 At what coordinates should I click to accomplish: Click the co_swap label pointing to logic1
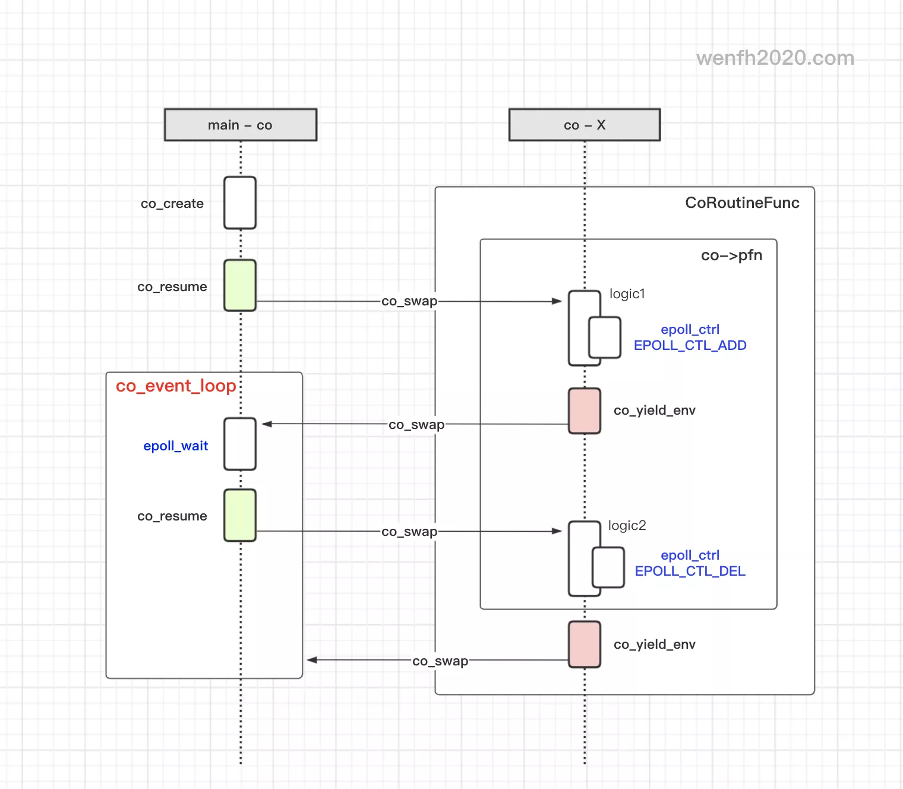[409, 301]
